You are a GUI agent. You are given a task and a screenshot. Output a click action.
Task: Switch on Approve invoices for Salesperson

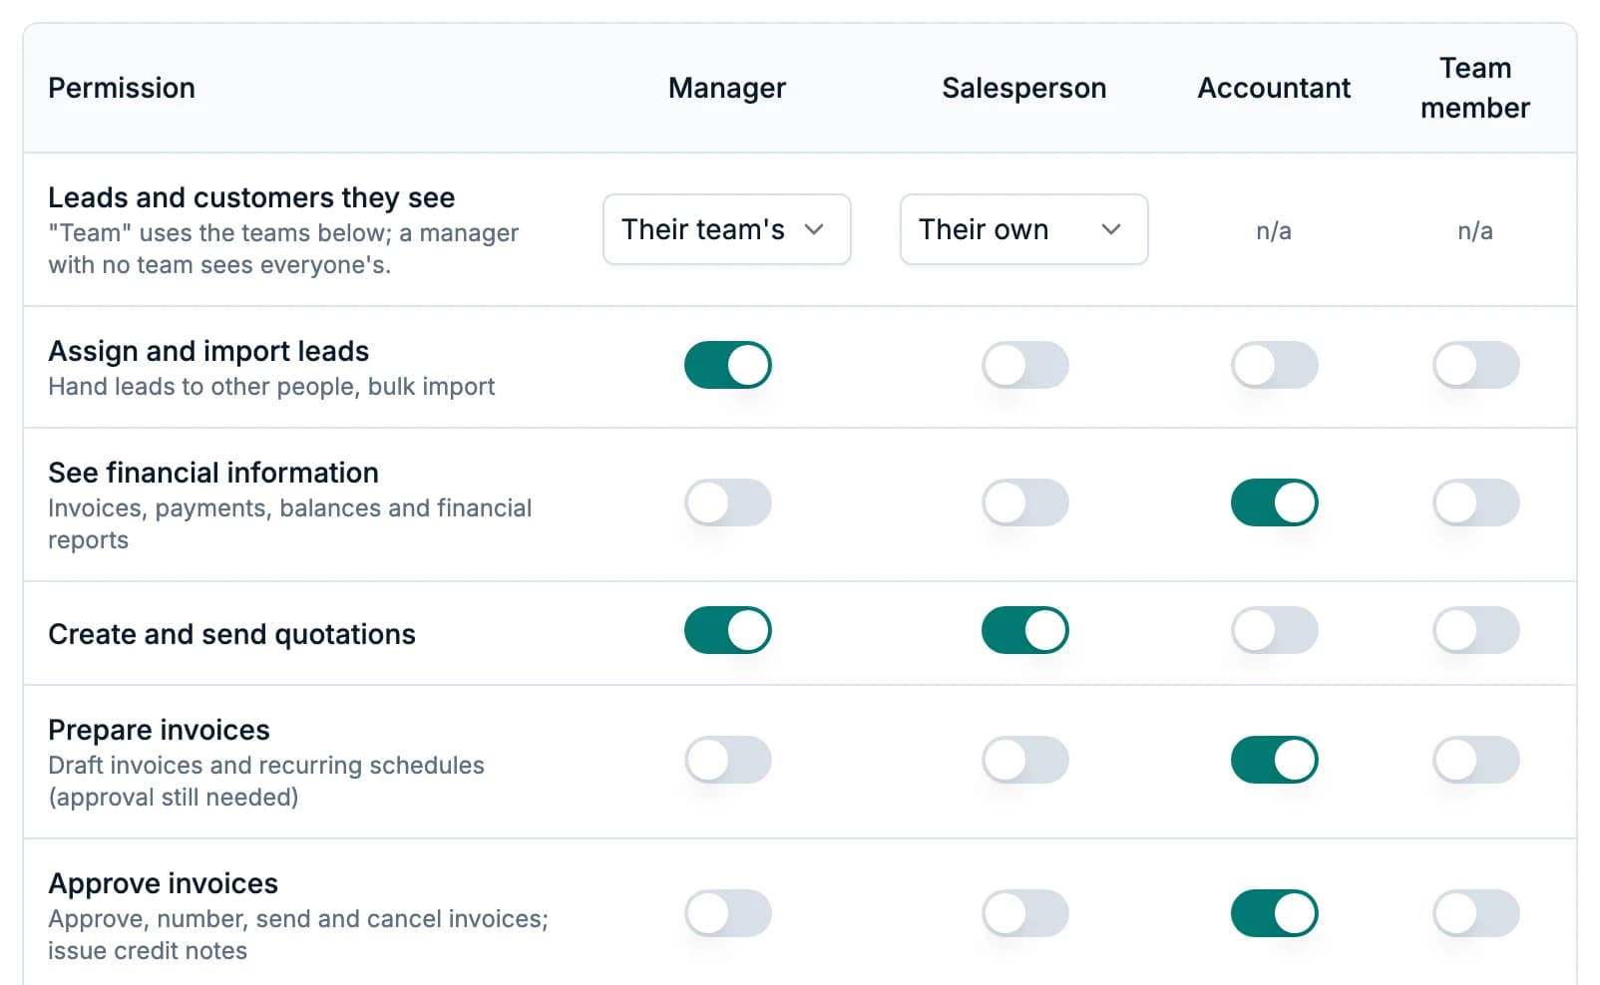point(1025,913)
